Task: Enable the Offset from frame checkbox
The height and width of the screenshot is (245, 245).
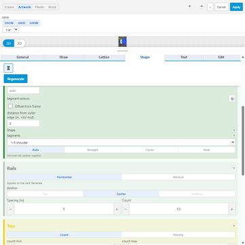Action: pyautogui.click(x=10, y=106)
